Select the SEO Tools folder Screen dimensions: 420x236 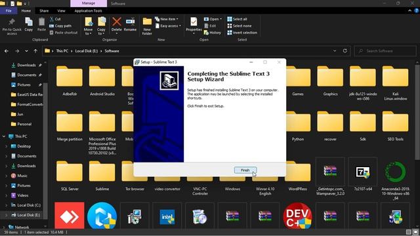[395, 127]
